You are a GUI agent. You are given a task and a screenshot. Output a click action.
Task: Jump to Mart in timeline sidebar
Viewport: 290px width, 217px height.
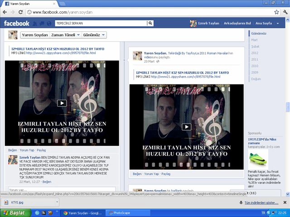(254, 40)
